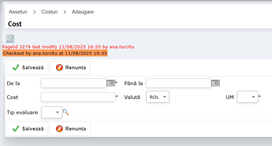The image size is (272, 146).
Task: Click the orange Checkout by ana.turcitu banner
Action: point(55,53)
